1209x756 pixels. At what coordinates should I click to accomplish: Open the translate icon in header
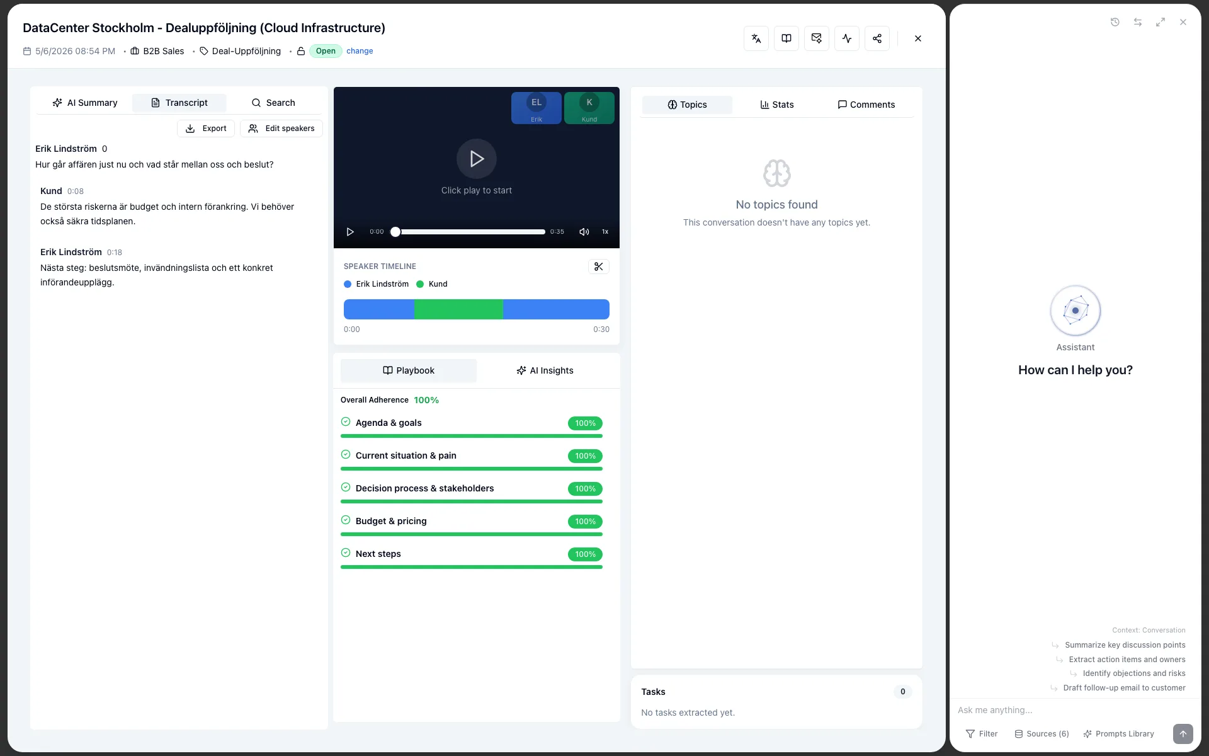[x=756, y=38]
